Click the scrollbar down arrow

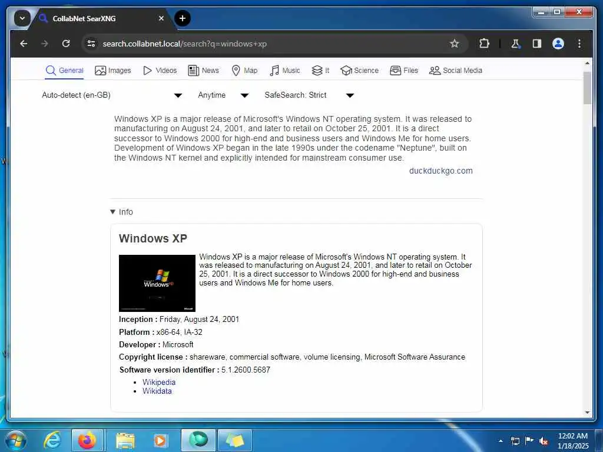coord(587,413)
